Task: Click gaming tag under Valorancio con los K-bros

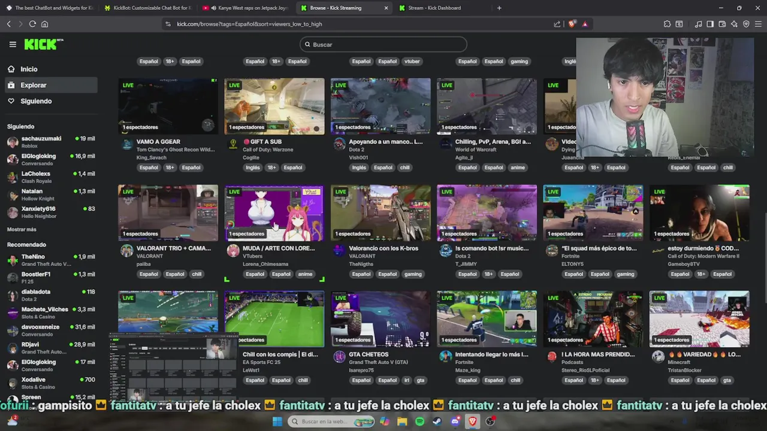Action: (413, 274)
